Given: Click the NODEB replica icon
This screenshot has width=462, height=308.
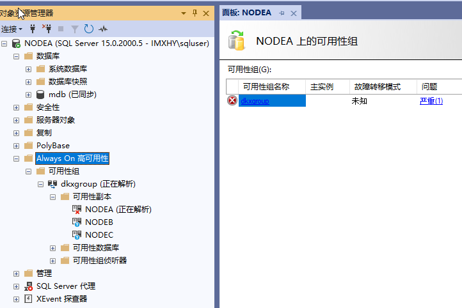Looking at the screenshot, I should point(77,222).
